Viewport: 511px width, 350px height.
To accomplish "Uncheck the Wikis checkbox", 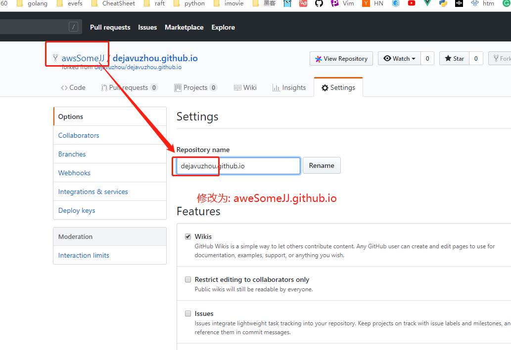I will pos(188,236).
